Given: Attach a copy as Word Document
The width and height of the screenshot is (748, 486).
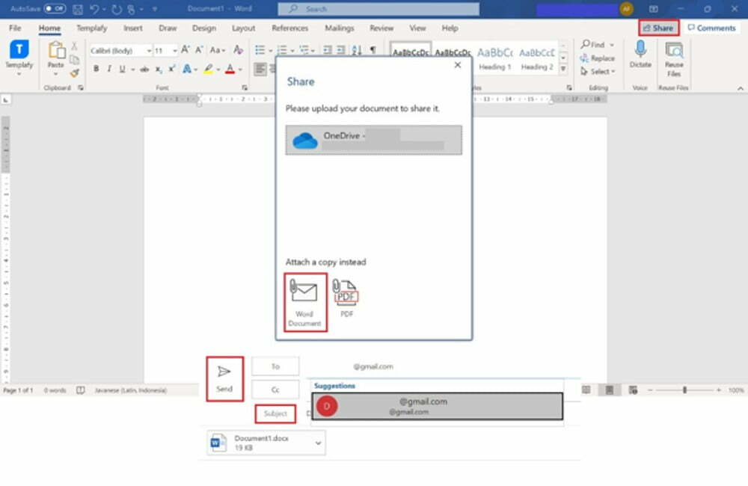Looking at the screenshot, I should click(305, 301).
